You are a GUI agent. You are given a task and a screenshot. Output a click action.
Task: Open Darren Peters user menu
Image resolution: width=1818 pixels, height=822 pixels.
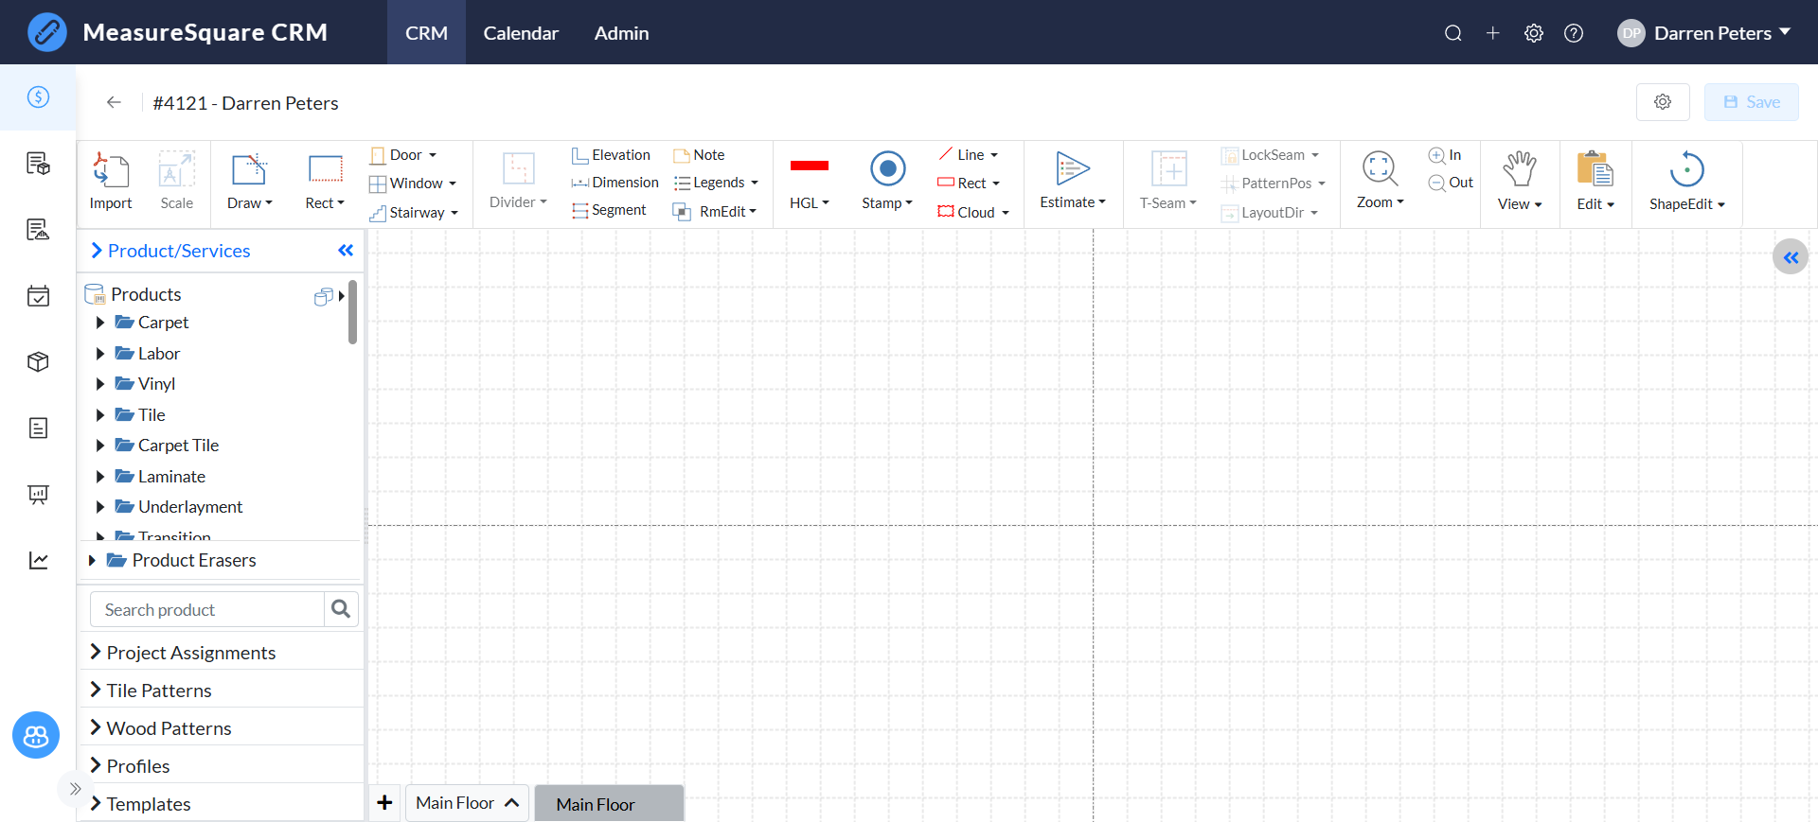coord(1704,33)
